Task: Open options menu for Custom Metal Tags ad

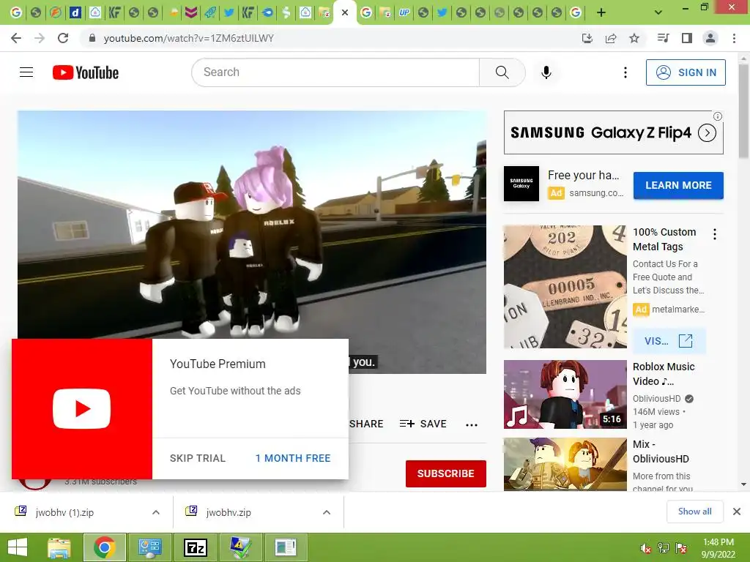Action: [715, 234]
